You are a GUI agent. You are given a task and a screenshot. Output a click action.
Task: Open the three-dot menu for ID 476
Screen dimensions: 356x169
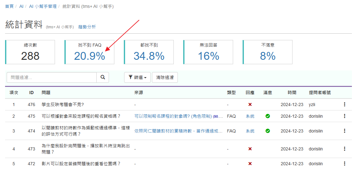(344, 104)
